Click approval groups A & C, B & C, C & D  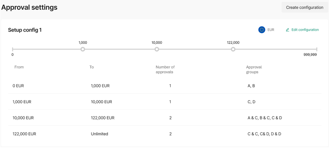[265, 118]
